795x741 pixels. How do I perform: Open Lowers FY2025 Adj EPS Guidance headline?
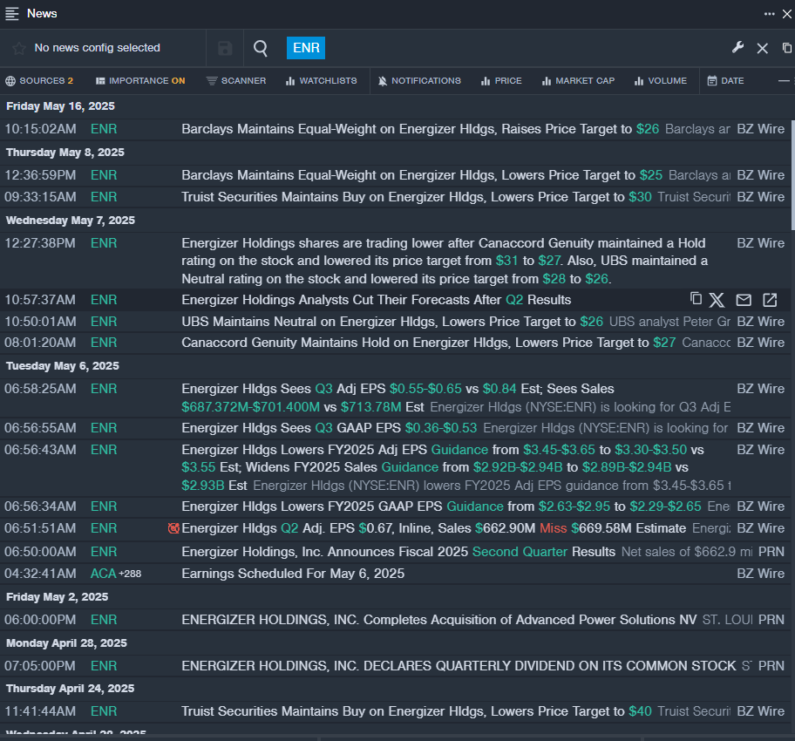pyautogui.click(x=443, y=467)
